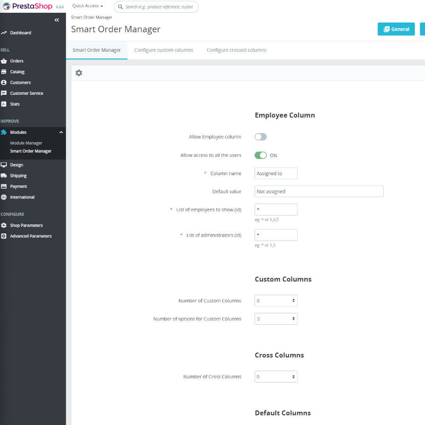Click the Orders basket icon

coord(4,61)
